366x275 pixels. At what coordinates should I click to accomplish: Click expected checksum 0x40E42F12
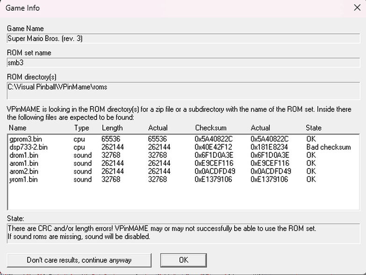point(213,147)
